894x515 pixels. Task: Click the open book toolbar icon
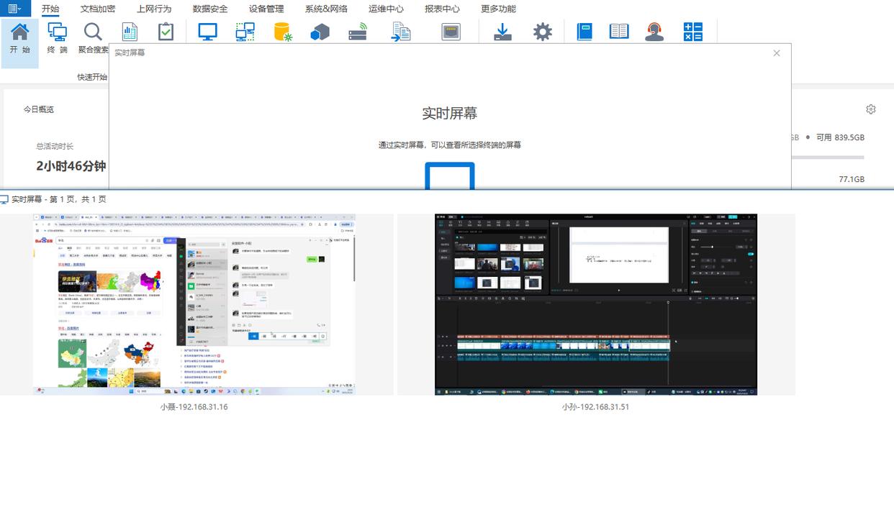point(618,32)
